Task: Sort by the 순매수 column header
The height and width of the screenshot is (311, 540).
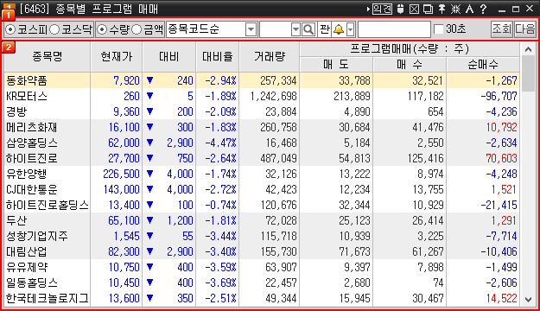Action: tap(483, 65)
